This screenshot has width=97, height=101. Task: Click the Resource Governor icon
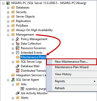point(18,48)
